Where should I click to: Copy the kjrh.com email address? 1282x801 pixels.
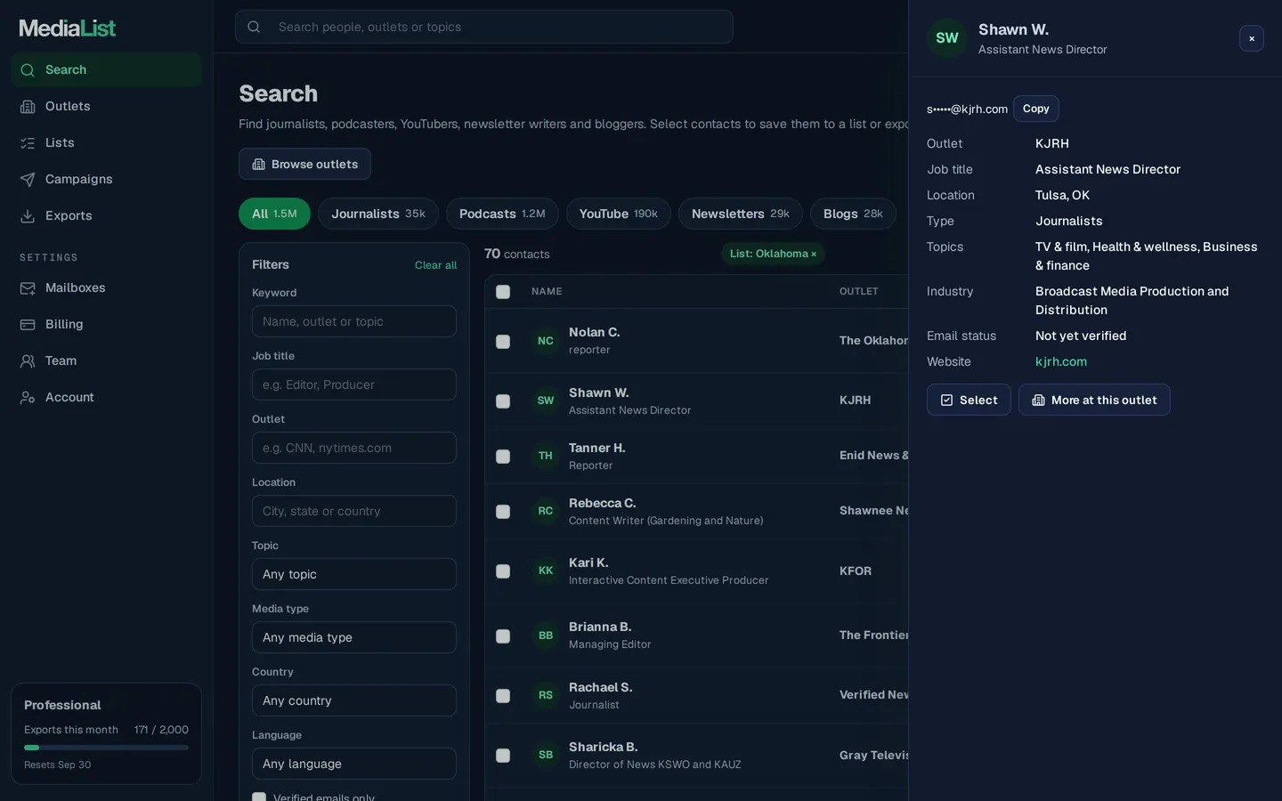click(1035, 109)
